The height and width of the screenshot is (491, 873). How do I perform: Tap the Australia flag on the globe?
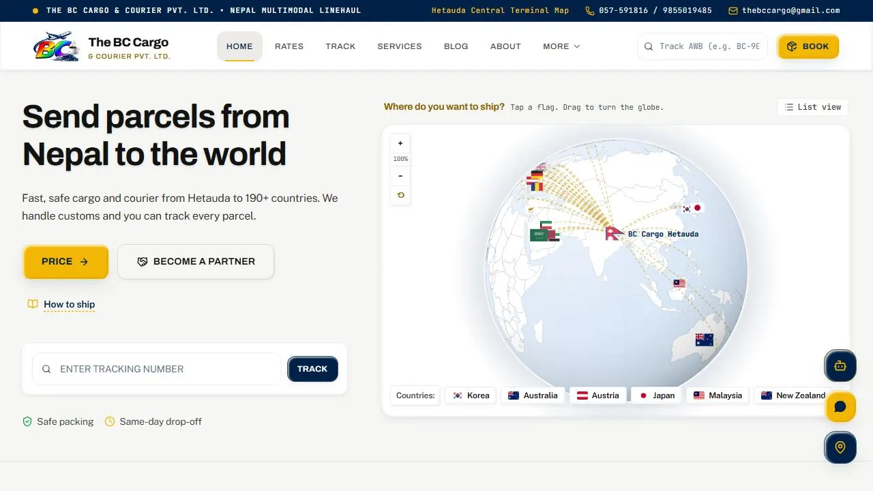tap(704, 340)
